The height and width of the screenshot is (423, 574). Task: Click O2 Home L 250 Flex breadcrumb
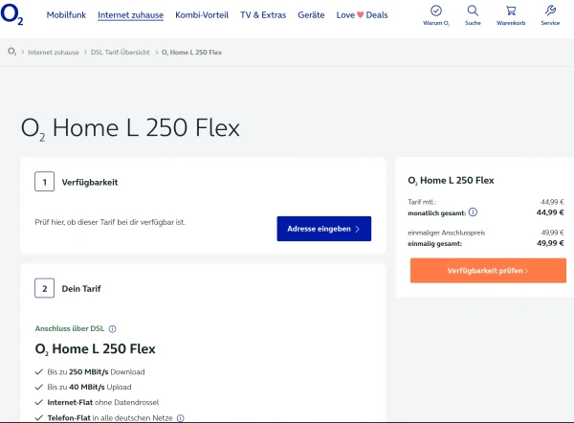[x=191, y=53]
